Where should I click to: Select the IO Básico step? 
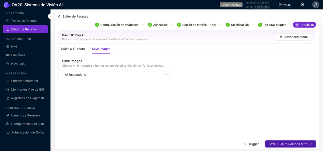tap(304, 25)
